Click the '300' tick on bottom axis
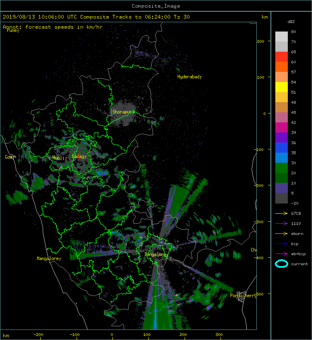 [x=219, y=335]
